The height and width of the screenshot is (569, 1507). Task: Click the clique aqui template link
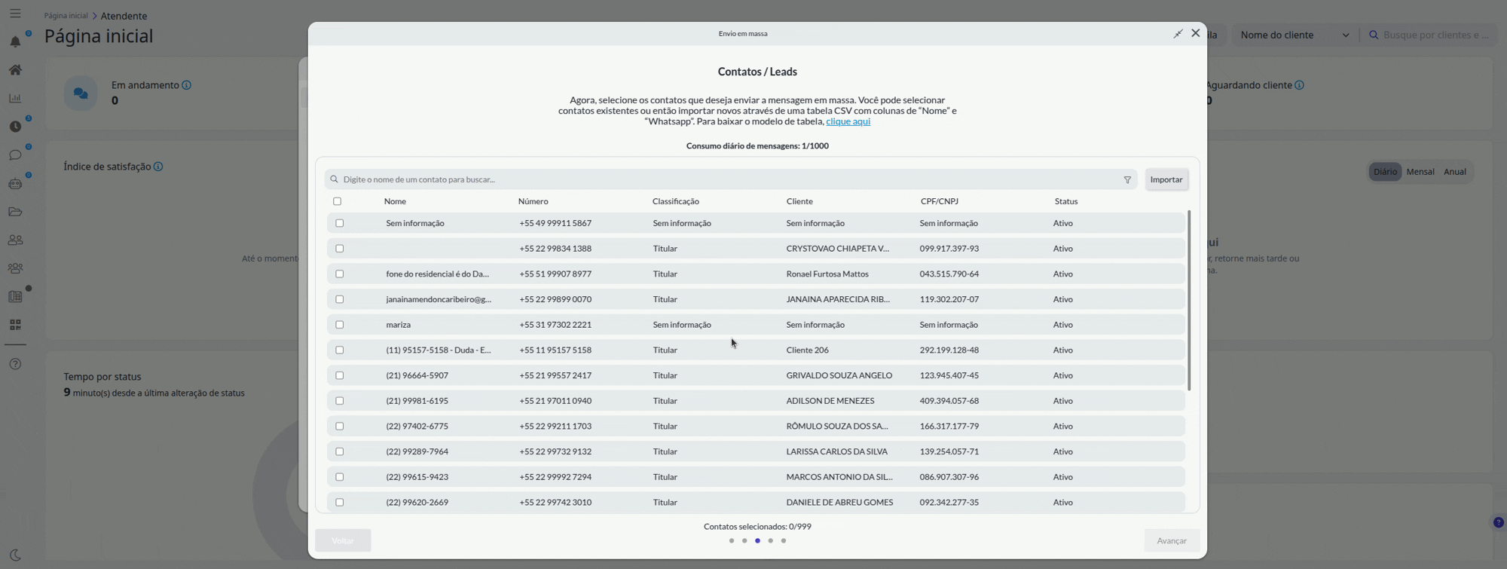[x=848, y=121]
